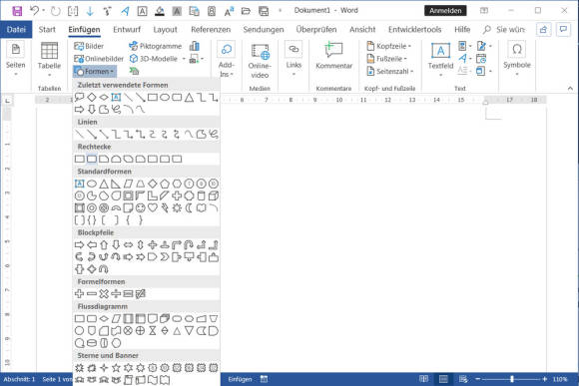Click the 110% zoom level

[x=560, y=379]
